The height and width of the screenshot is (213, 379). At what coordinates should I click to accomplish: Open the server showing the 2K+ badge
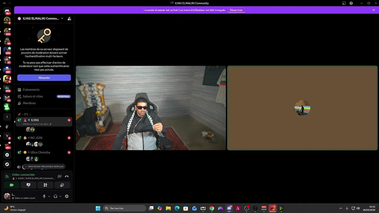coord(7,145)
